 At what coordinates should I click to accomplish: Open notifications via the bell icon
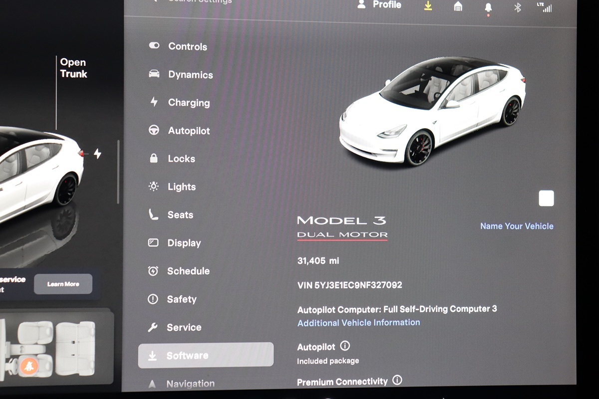pos(488,8)
